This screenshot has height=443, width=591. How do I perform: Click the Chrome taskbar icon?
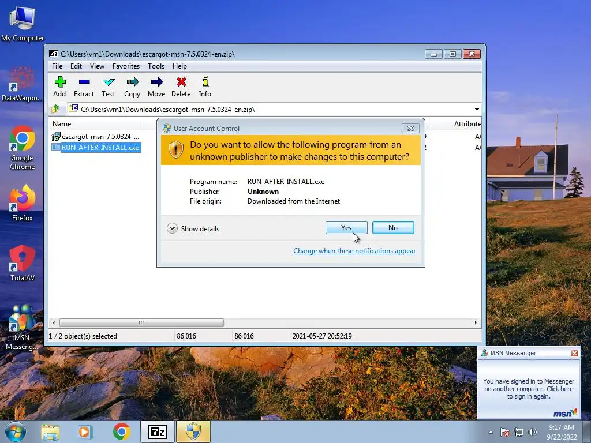click(121, 431)
